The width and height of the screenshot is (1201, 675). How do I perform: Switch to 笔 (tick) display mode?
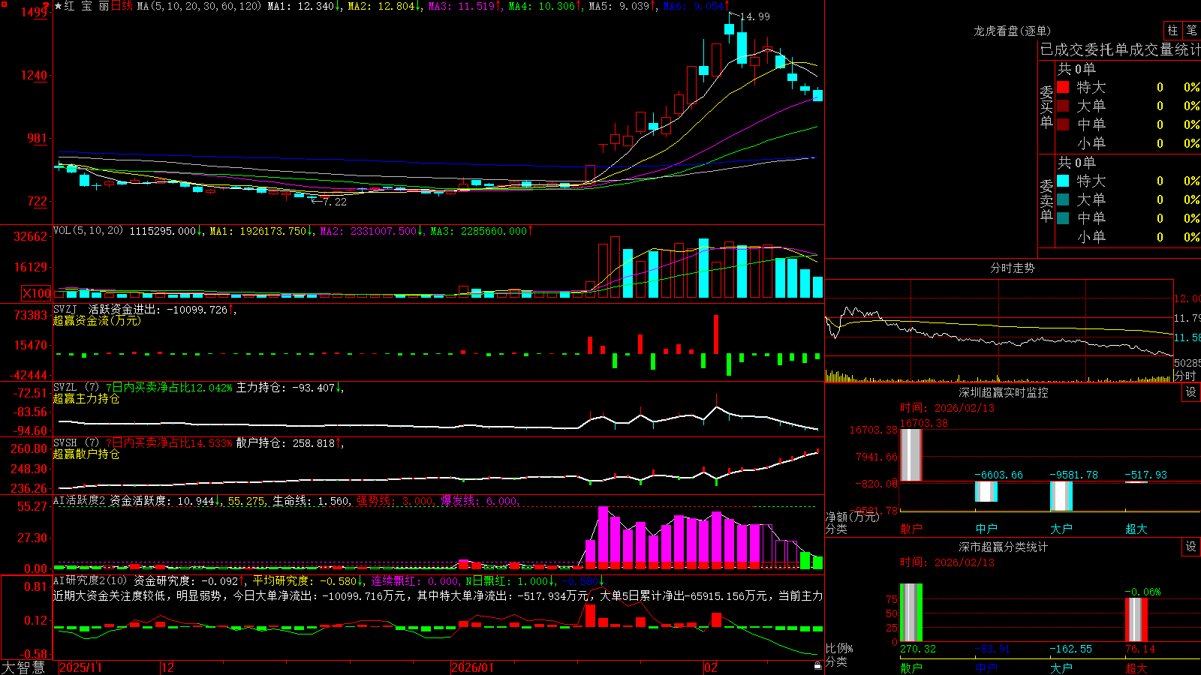[x=1191, y=31]
